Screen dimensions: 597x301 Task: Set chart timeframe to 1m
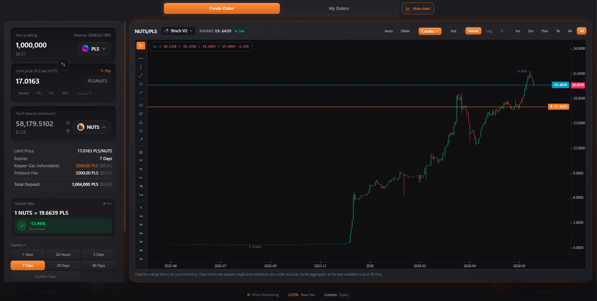[518, 31]
